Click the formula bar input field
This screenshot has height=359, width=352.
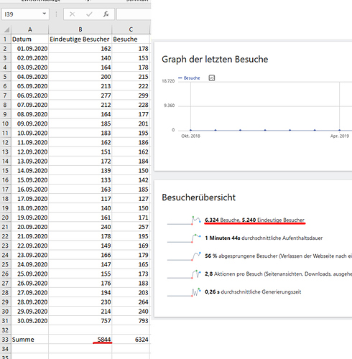[134, 14]
